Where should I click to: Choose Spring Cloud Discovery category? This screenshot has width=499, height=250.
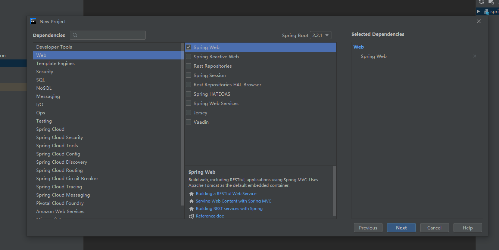(x=107, y=162)
